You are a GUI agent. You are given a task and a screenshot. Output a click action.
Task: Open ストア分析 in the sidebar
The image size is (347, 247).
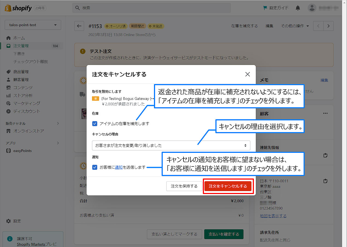pos(23,96)
